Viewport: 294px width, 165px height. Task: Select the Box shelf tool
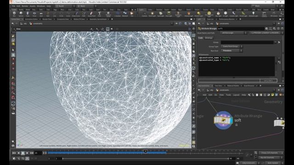pyautogui.click(x=14, y=14)
